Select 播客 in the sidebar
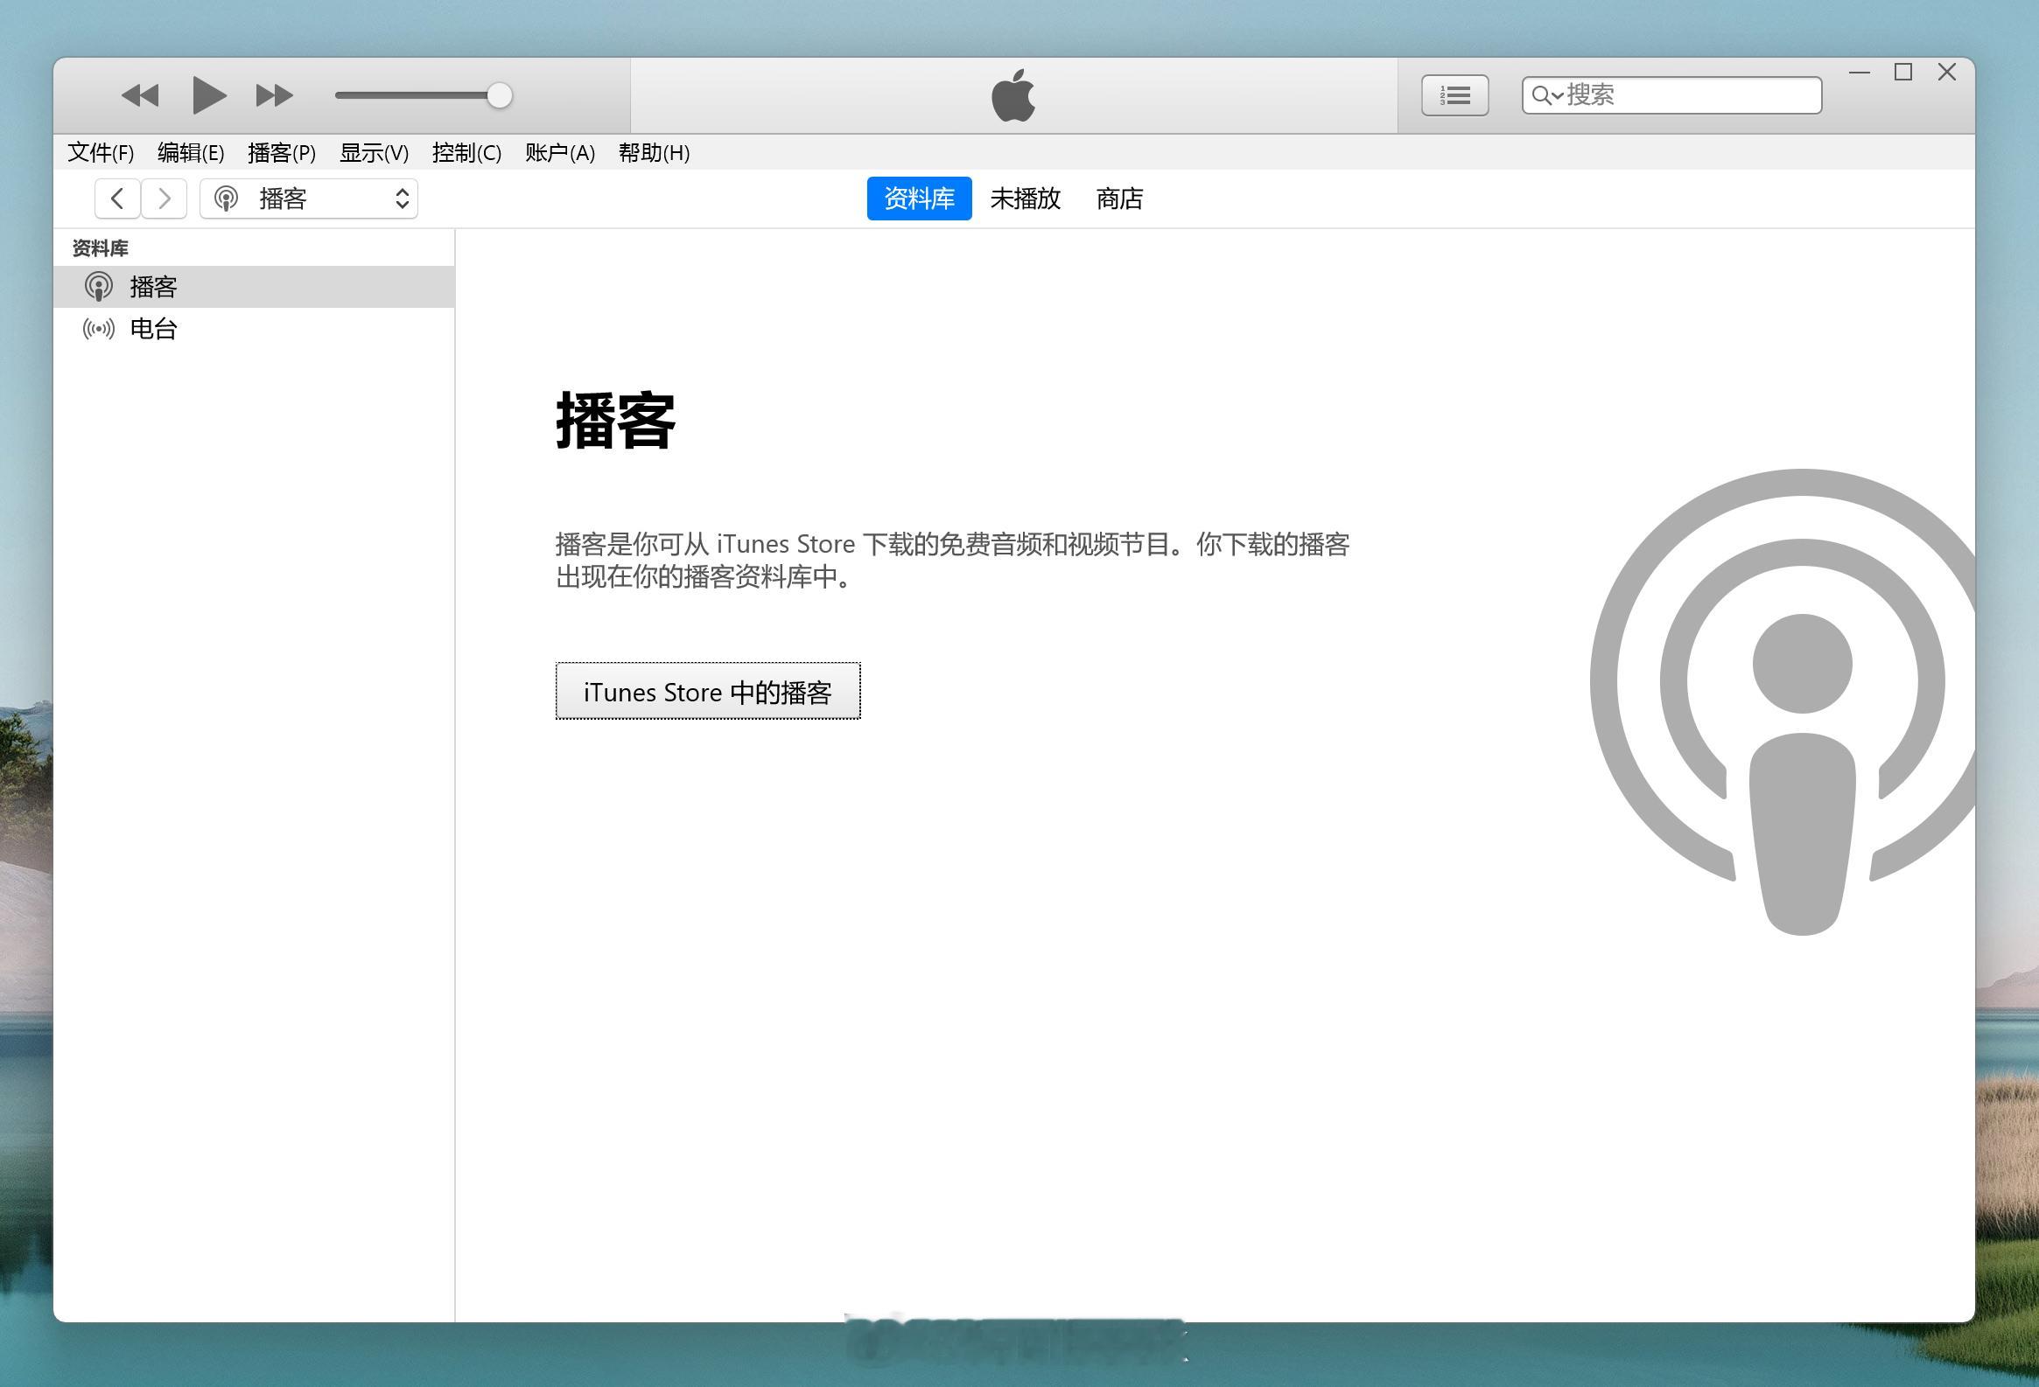Screen dimensions: 2039x1387 click(153, 287)
